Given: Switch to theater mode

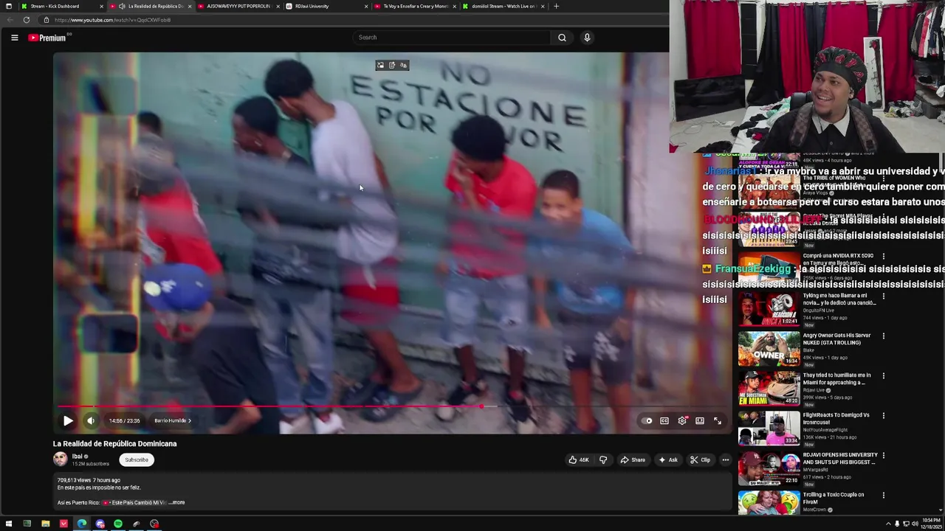Looking at the screenshot, I should [x=700, y=421].
